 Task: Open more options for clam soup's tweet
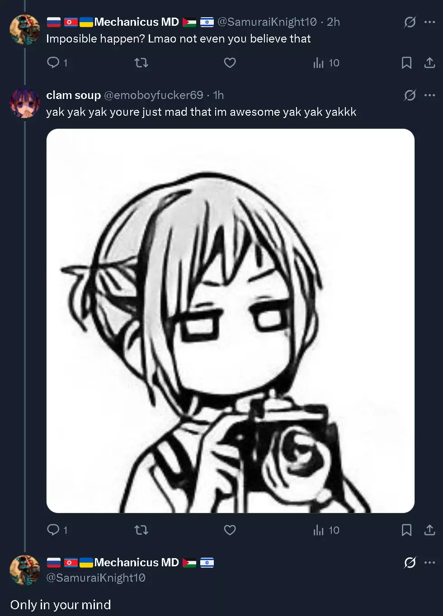pyautogui.click(x=429, y=95)
